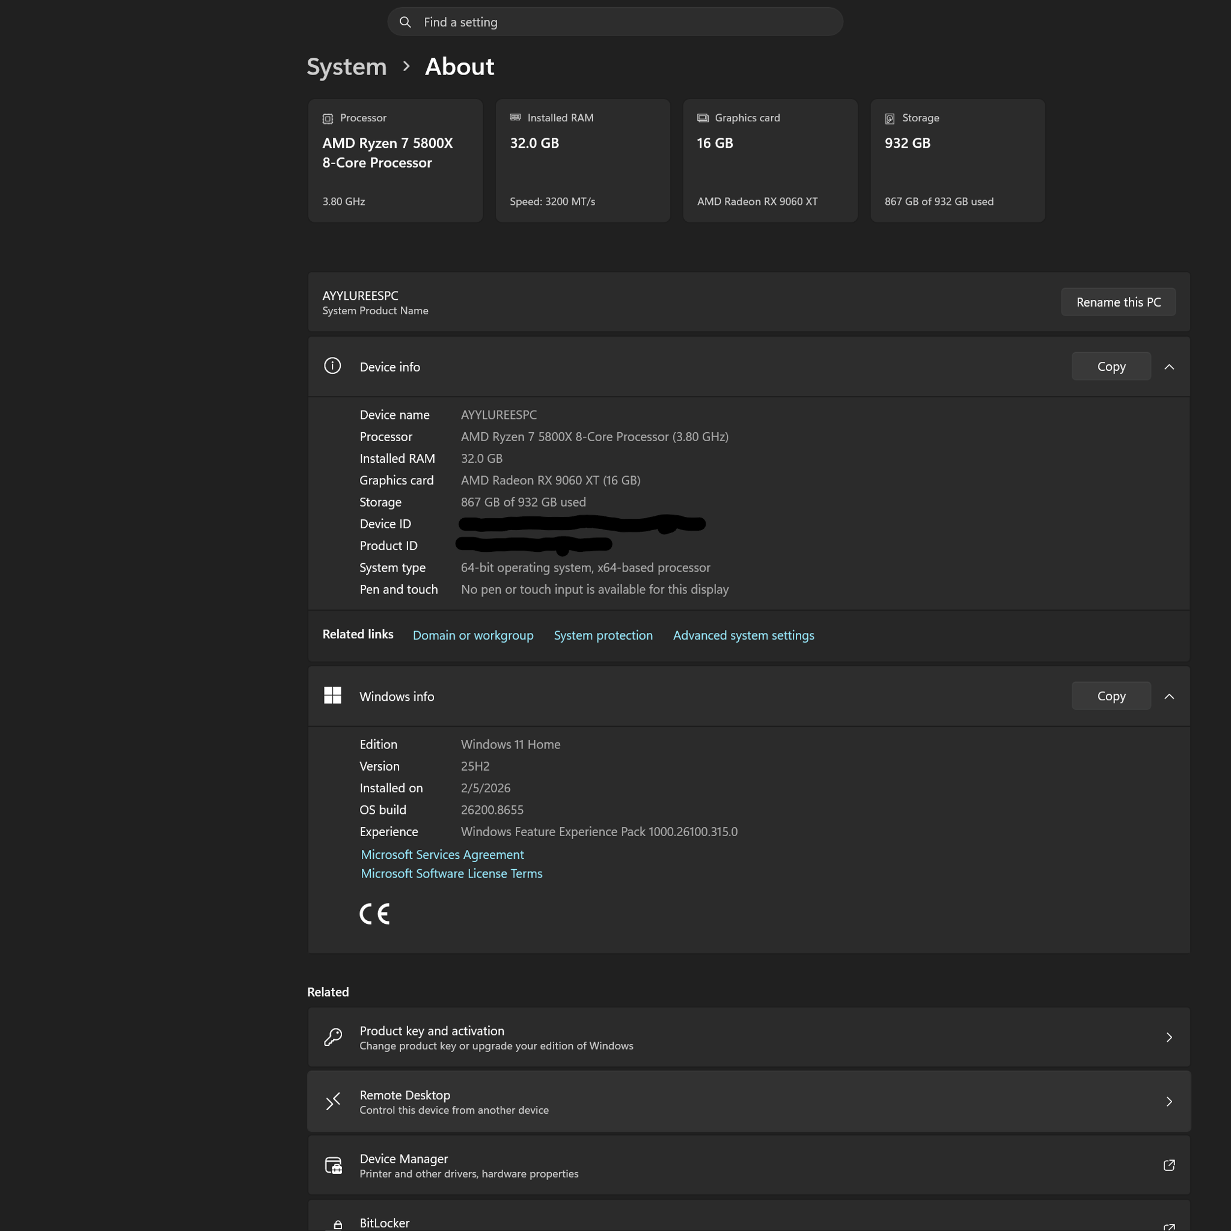Select 64-bit operating system text
Screen dimensions: 1231x1231
(585, 567)
